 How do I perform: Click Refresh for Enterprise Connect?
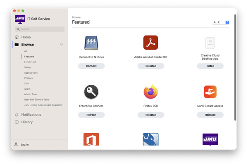pyautogui.click(x=91, y=115)
